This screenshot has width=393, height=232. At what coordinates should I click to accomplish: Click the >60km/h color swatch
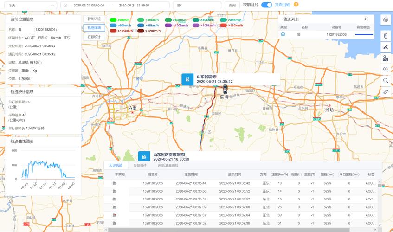(168, 20)
